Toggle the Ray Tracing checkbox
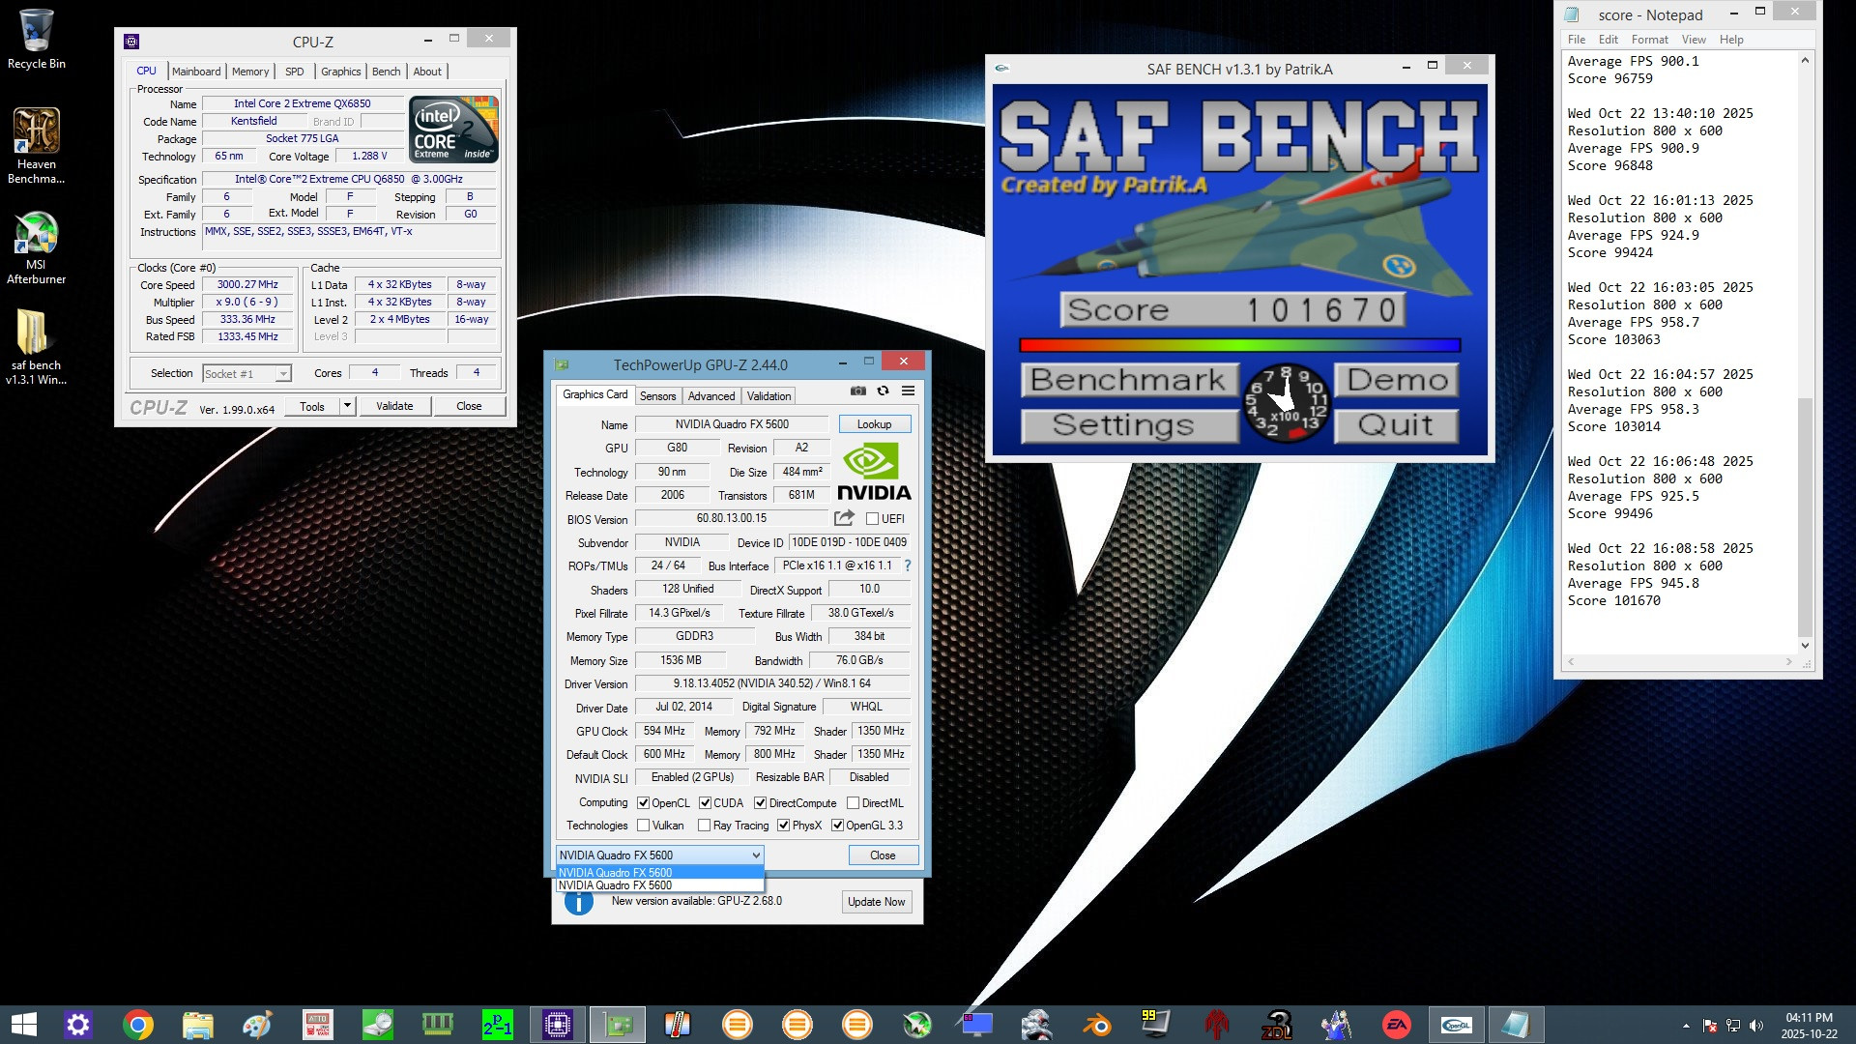The image size is (1856, 1044). tap(704, 826)
